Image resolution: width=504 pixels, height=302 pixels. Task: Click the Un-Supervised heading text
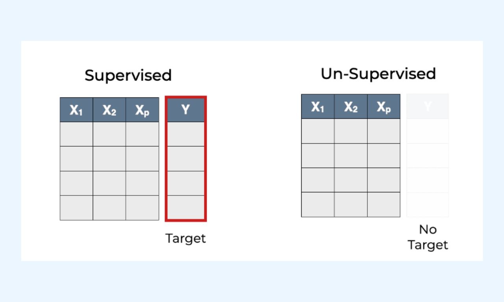[x=378, y=74]
